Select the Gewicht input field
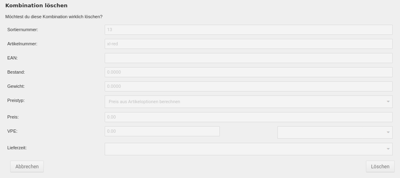Screen dimensions: 400x178 point(248,86)
